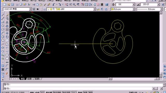Select the Fillet modify tool
This screenshot has width=166, height=93.
point(7,69)
